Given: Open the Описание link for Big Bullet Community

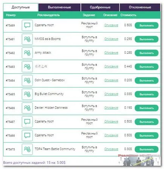Looking at the screenshot, I should [x=111, y=94].
